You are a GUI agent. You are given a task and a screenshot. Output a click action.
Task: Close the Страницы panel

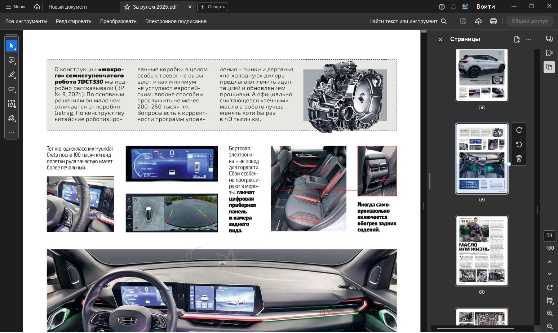(x=440, y=40)
